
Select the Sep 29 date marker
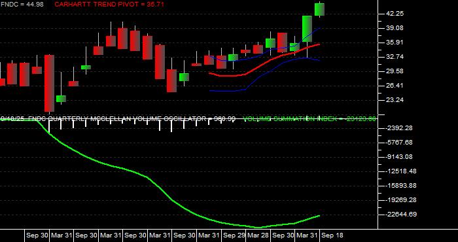pos(234,235)
